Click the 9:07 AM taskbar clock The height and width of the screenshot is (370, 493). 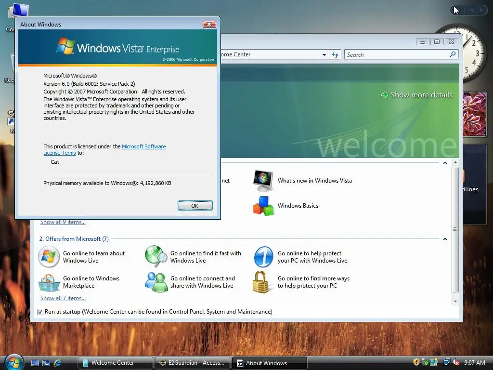click(474, 362)
